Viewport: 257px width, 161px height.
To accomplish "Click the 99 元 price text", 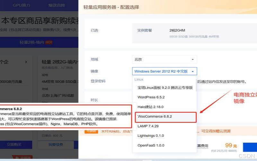I will (x=231, y=146).
